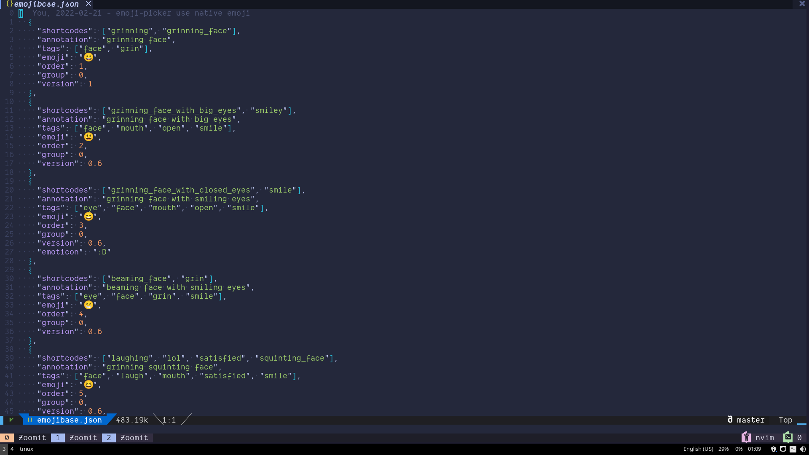
Task: Click the git branch icon beside master
Action: click(730, 420)
